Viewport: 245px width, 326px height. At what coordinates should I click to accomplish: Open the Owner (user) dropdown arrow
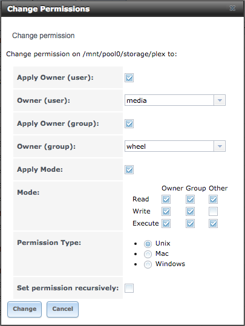click(x=220, y=100)
